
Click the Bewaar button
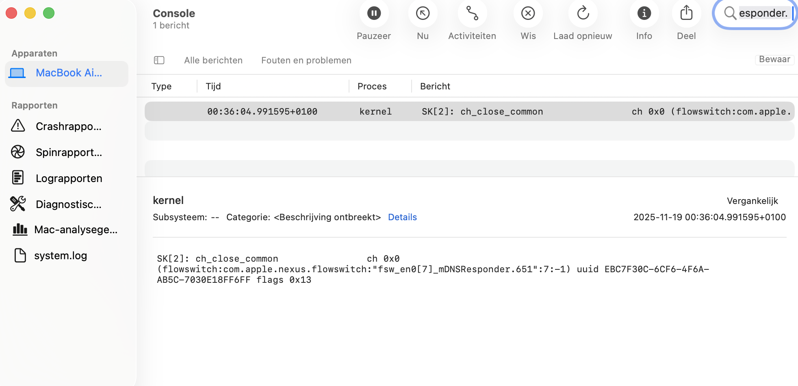[x=774, y=59]
